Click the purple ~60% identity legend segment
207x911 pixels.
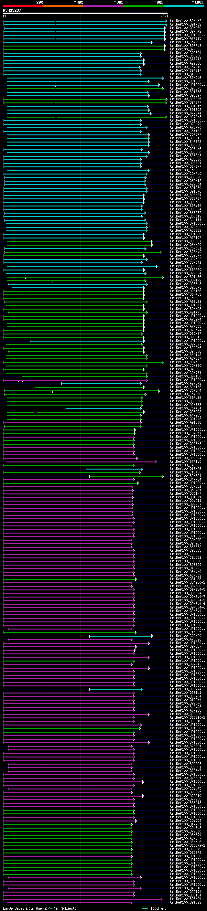[x=103, y=6]
